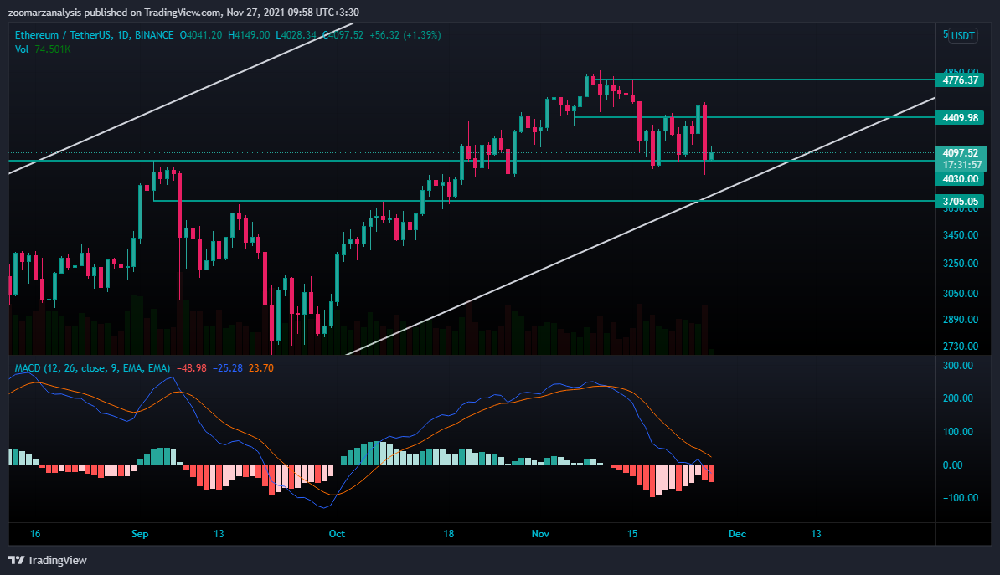Click the high price H4149.00 value
The image size is (1000, 575).
click(249, 35)
